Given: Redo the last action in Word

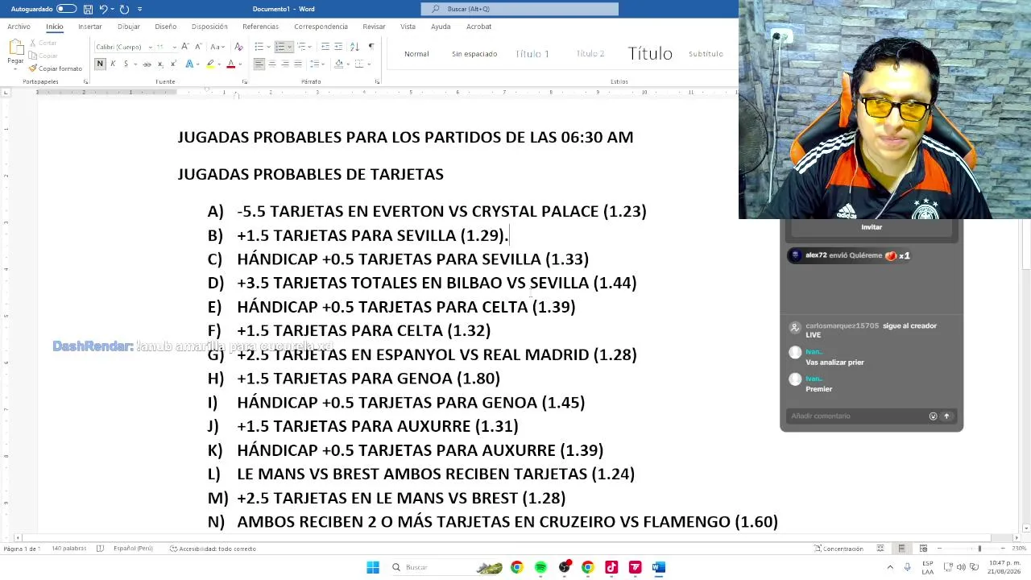Looking at the screenshot, I should (x=124, y=9).
